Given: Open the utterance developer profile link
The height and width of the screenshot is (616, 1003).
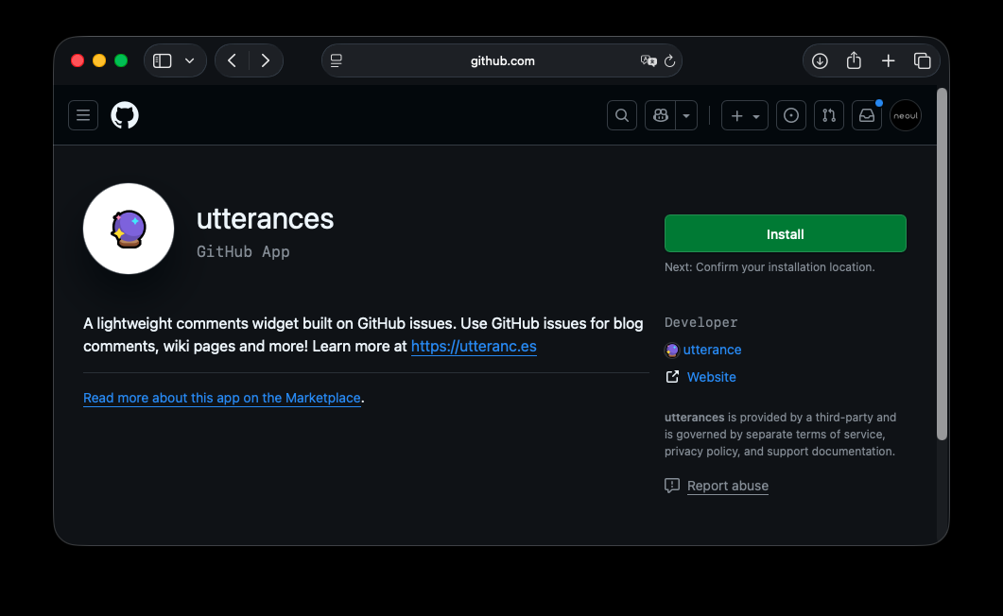Looking at the screenshot, I should pyautogui.click(x=712, y=350).
